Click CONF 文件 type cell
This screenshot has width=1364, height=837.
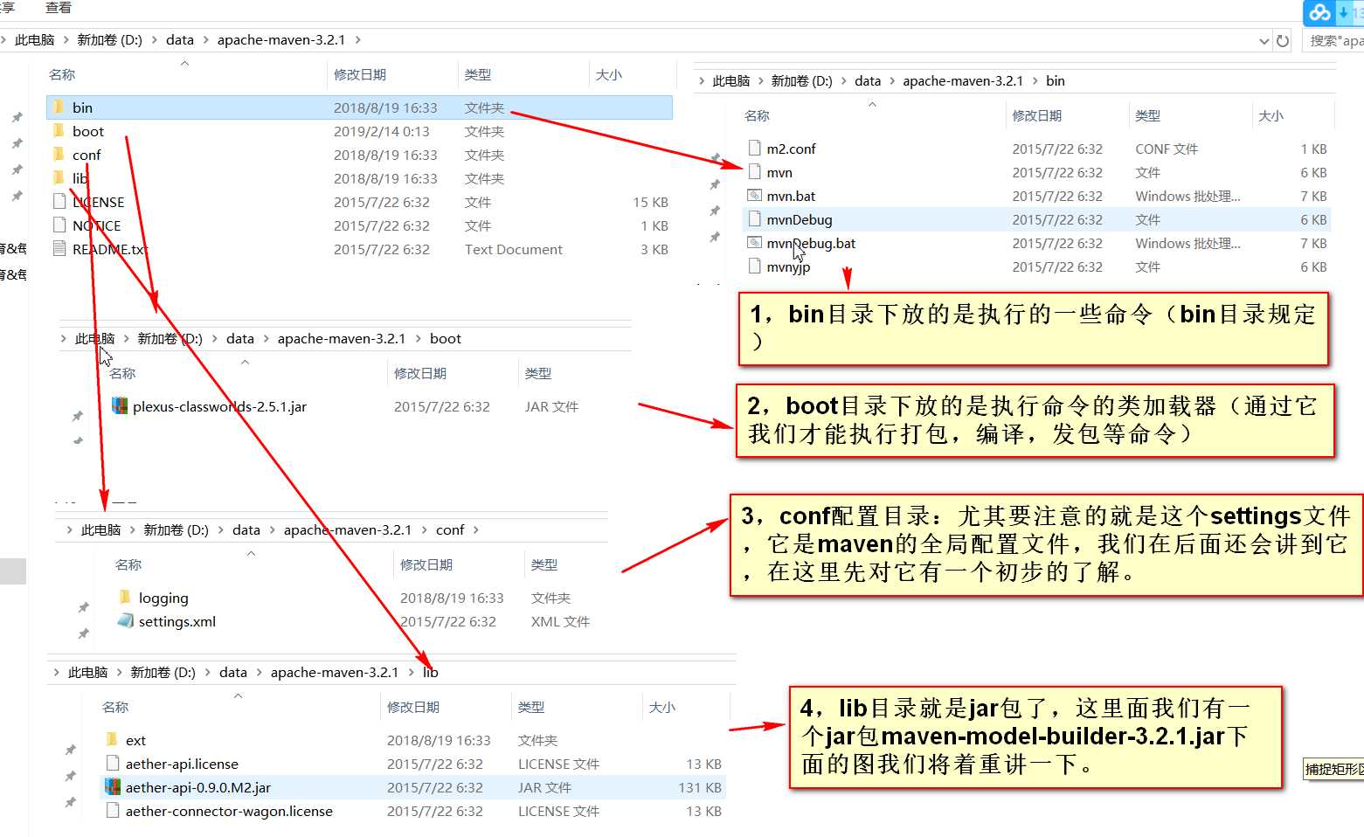(x=1167, y=149)
